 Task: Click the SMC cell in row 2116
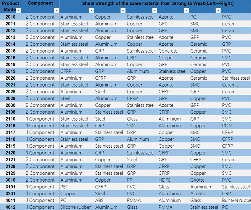pos(131,126)
